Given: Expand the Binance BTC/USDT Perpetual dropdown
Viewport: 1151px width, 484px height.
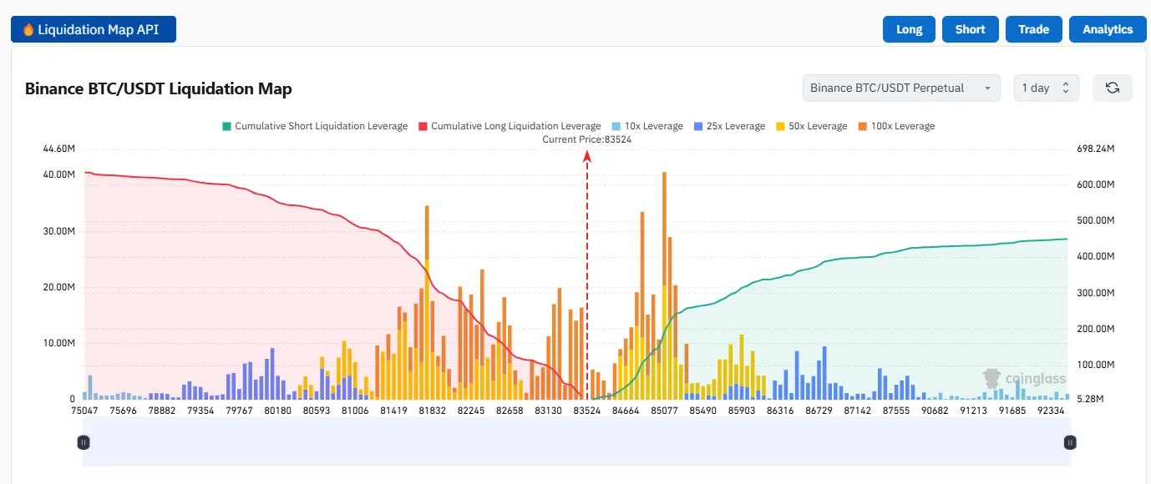Looking at the screenshot, I should tap(901, 88).
